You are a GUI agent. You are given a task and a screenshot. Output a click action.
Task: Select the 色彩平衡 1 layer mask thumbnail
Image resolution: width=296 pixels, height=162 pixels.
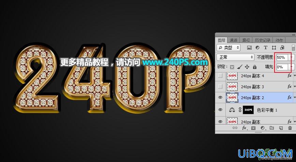(x=248, y=110)
